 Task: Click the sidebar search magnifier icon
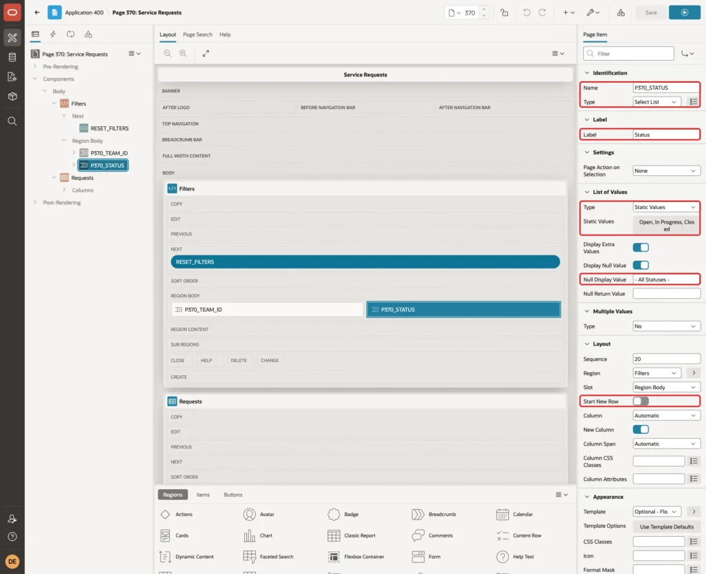coord(12,121)
